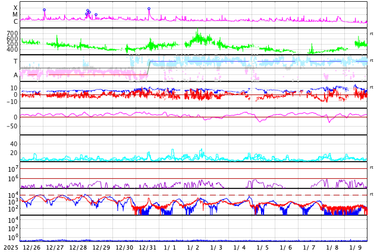The height and width of the screenshot is (252, 377).
Task: Click the -50 axis tick label
Action: click(x=11, y=126)
